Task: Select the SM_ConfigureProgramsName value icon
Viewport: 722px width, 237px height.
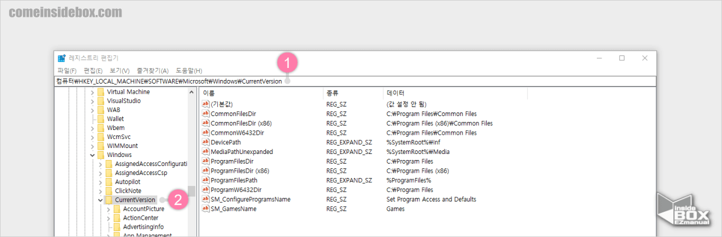Action: click(205, 199)
